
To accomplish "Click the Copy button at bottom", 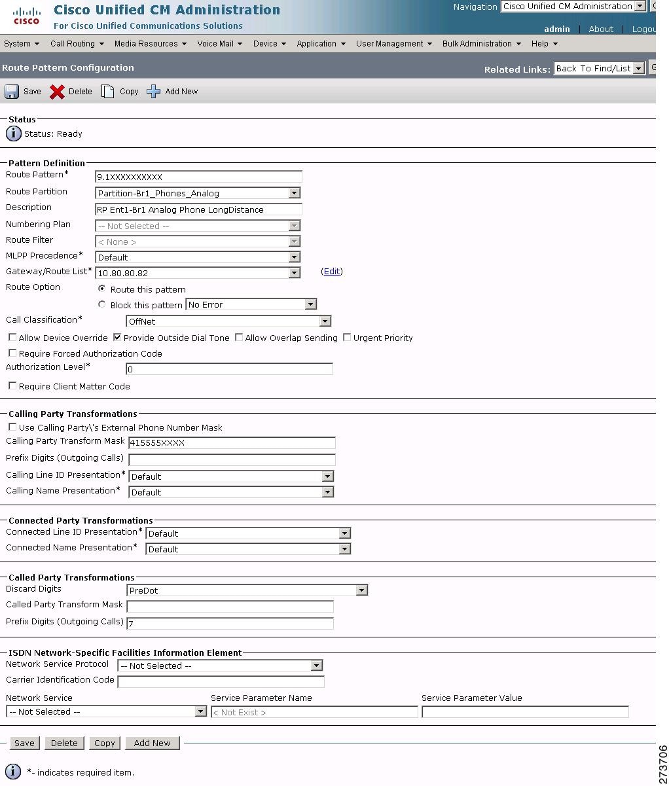I will click(105, 743).
